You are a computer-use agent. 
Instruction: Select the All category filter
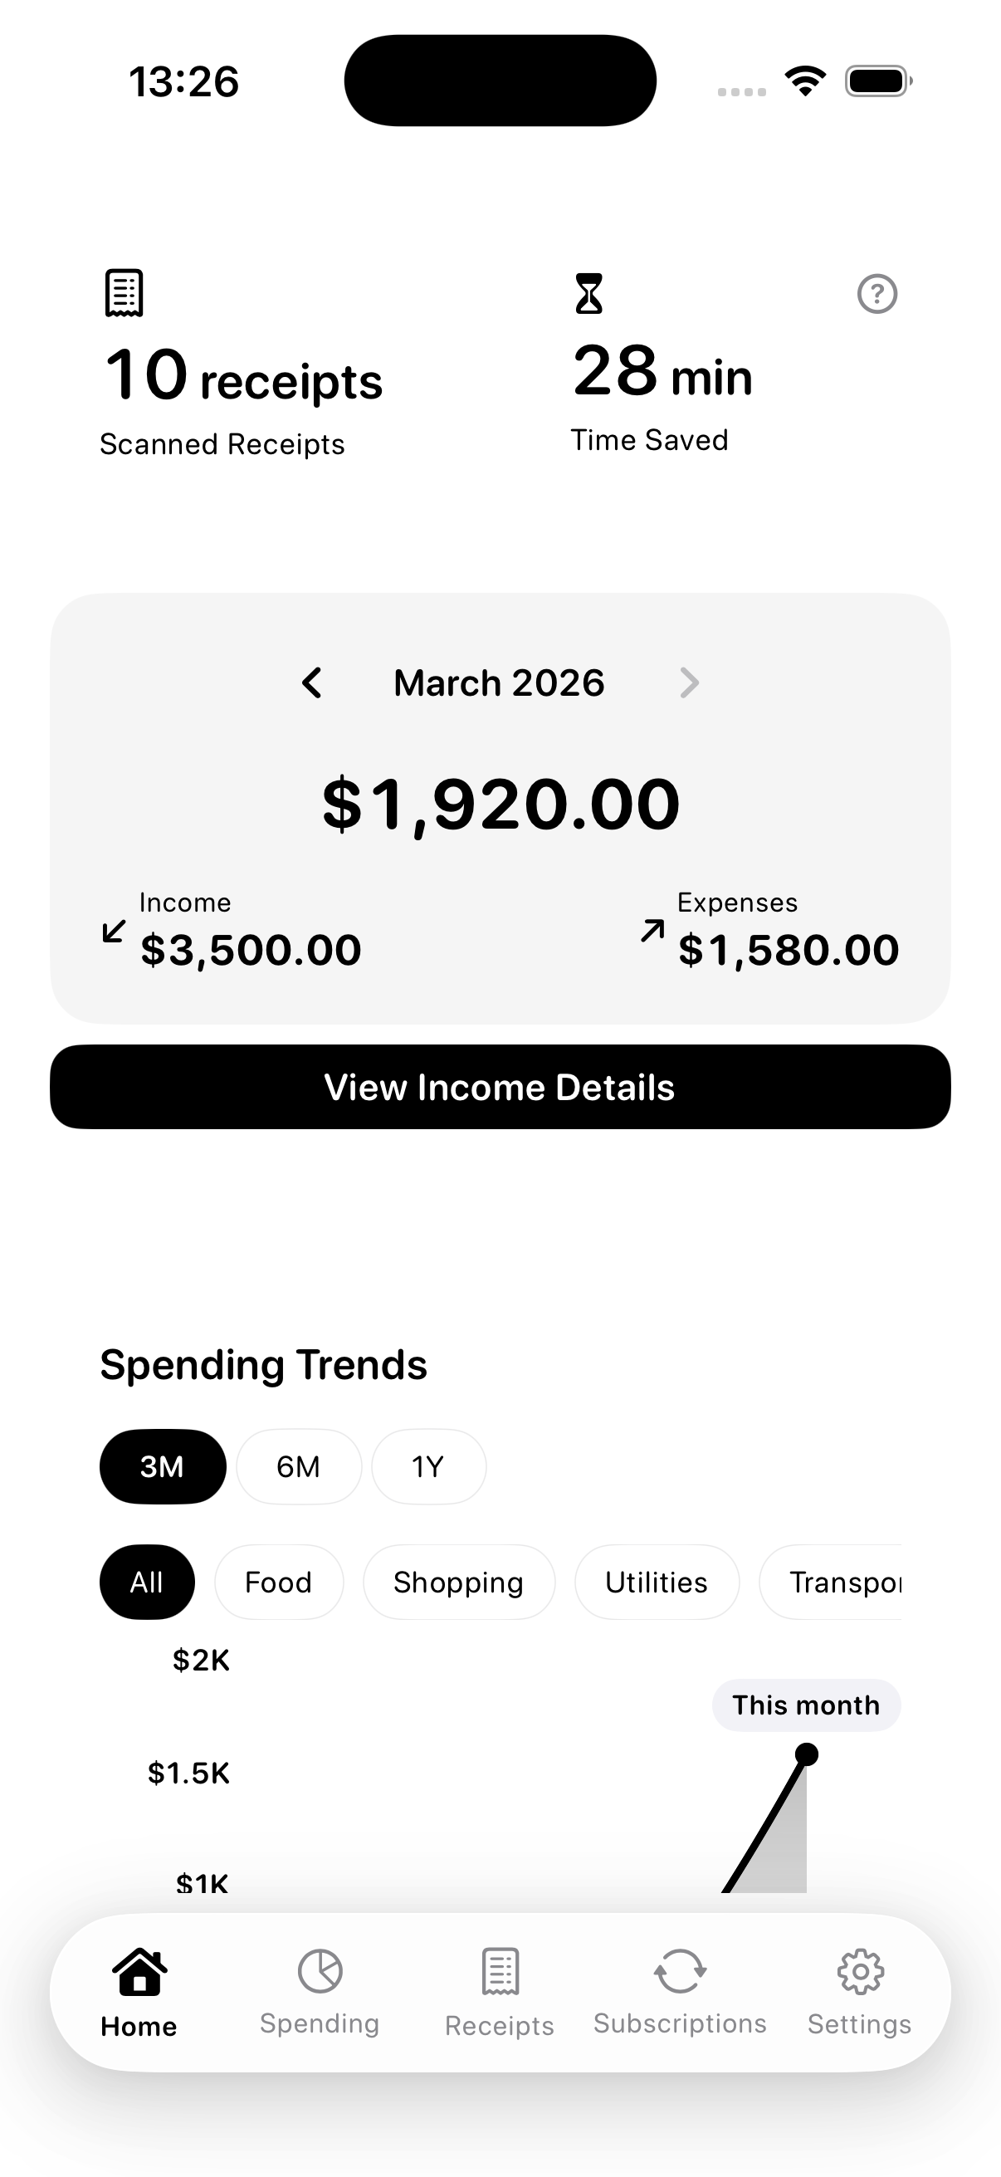147,1582
